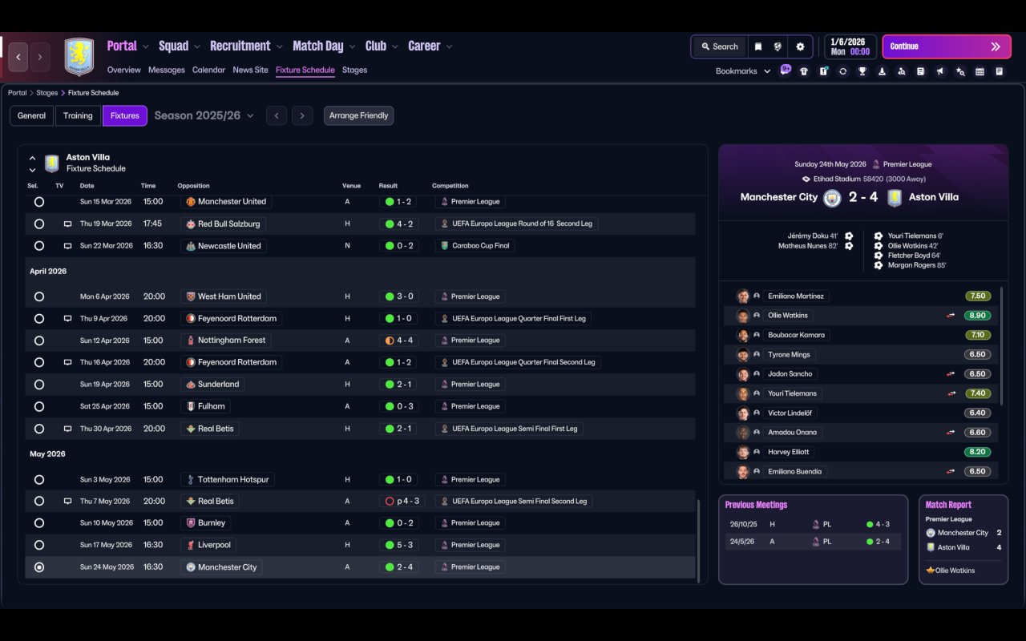Select the Tottenham Hotspur fixture radio button

39,480
